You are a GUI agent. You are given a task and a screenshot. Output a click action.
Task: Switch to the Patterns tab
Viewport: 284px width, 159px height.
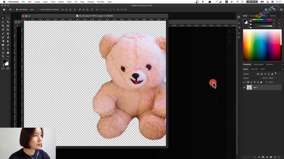273,16
